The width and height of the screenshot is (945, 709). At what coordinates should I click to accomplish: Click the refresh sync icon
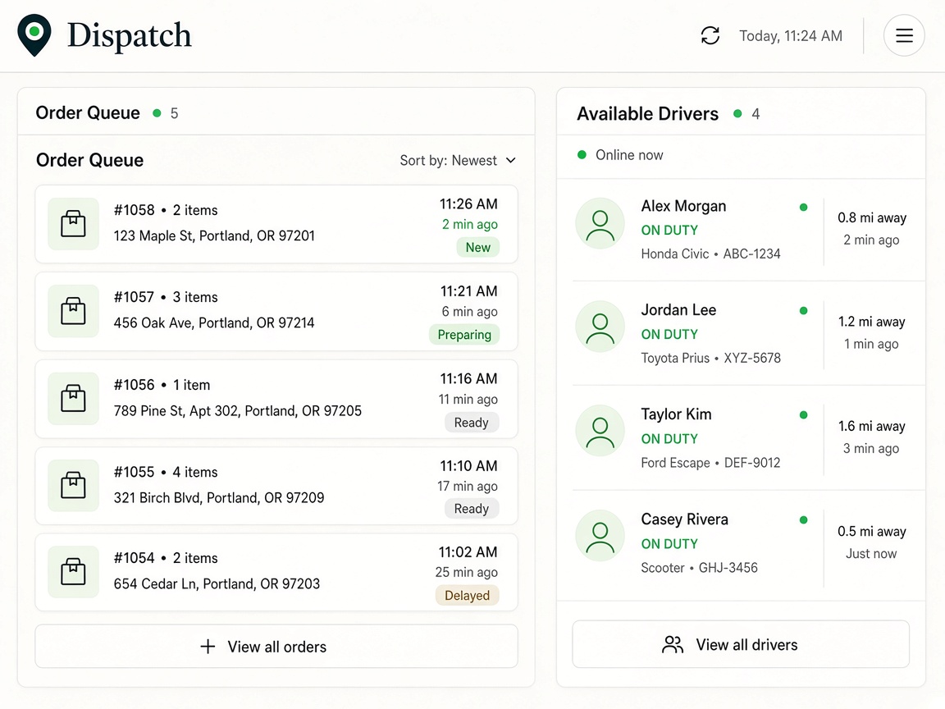[710, 35]
